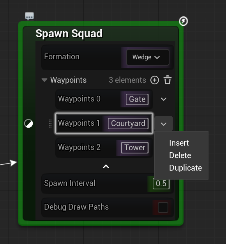This screenshot has height=244, width=226.
Task: Edit the Courtyard waypoint value
Action: coord(128,123)
